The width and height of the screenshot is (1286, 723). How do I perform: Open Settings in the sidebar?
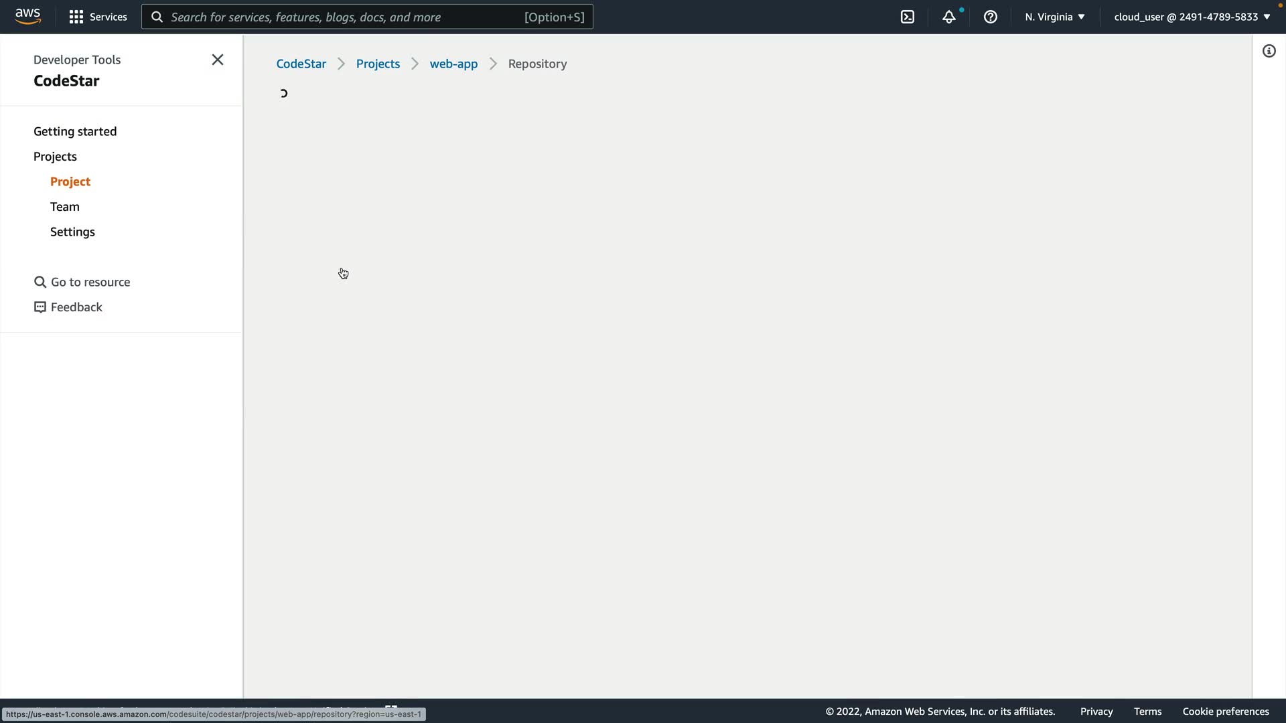coord(72,232)
